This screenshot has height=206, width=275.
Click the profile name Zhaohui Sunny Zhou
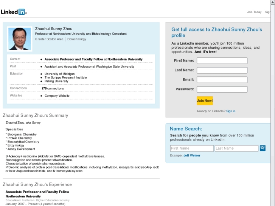click(x=54, y=29)
